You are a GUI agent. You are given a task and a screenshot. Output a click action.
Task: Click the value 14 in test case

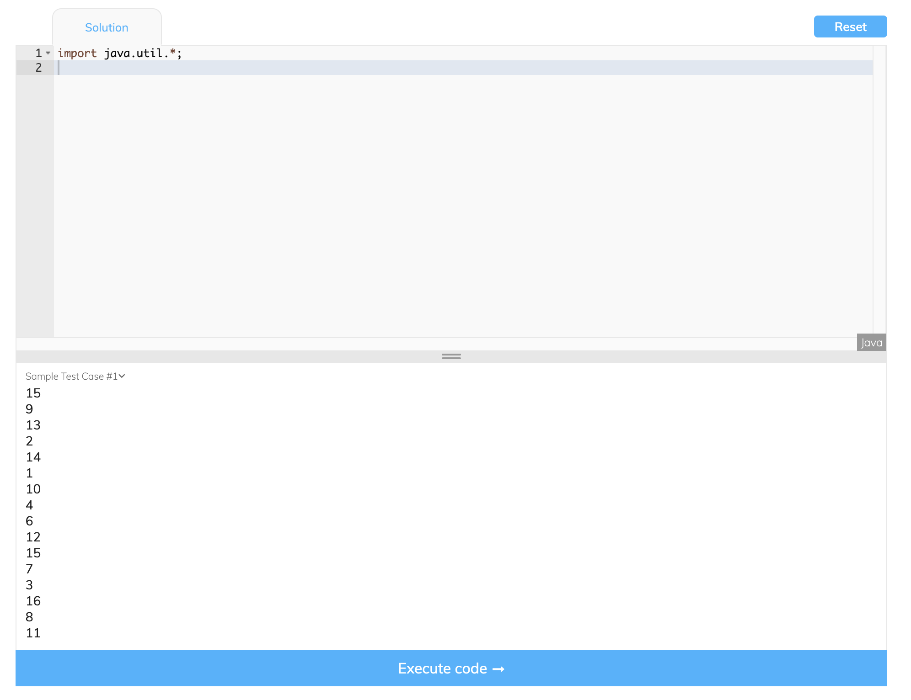tap(33, 457)
